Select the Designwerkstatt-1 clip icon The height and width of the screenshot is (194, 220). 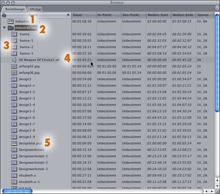(14, 156)
